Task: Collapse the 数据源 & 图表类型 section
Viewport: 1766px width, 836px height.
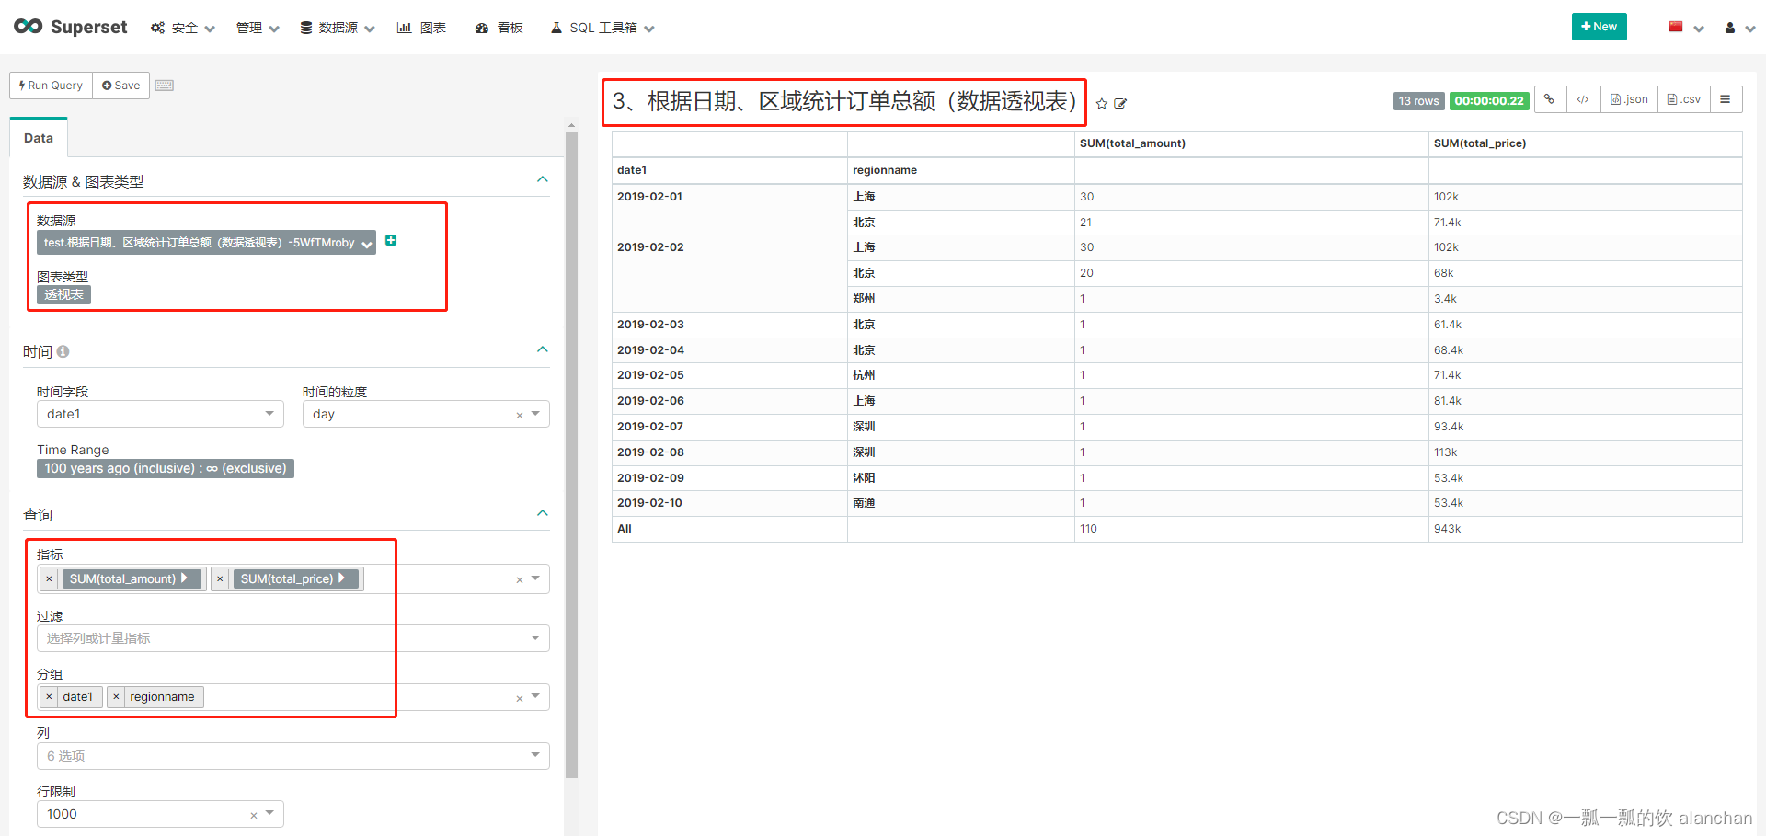Action: [543, 180]
